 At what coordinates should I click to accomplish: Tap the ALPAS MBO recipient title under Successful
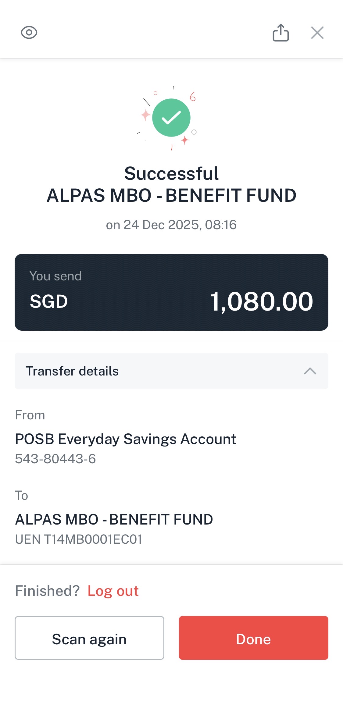point(171,195)
